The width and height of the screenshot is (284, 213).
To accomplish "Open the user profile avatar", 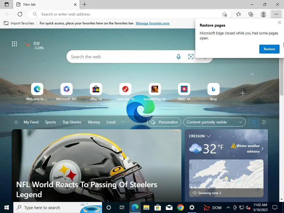I will click(x=263, y=14).
